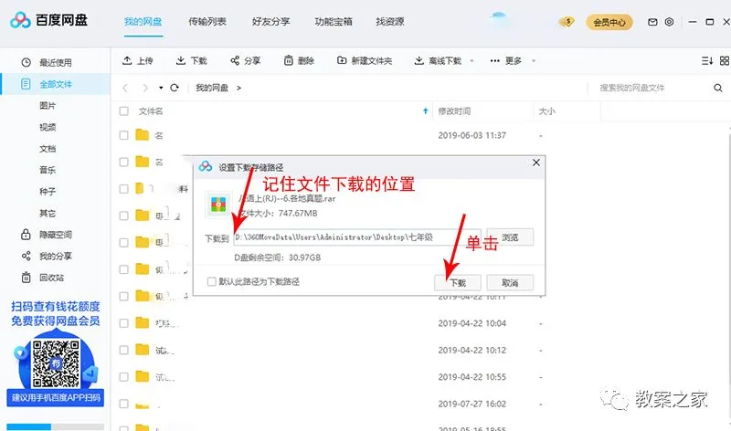
Task: Sort by 文件名 column header
Action: coord(151,110)
